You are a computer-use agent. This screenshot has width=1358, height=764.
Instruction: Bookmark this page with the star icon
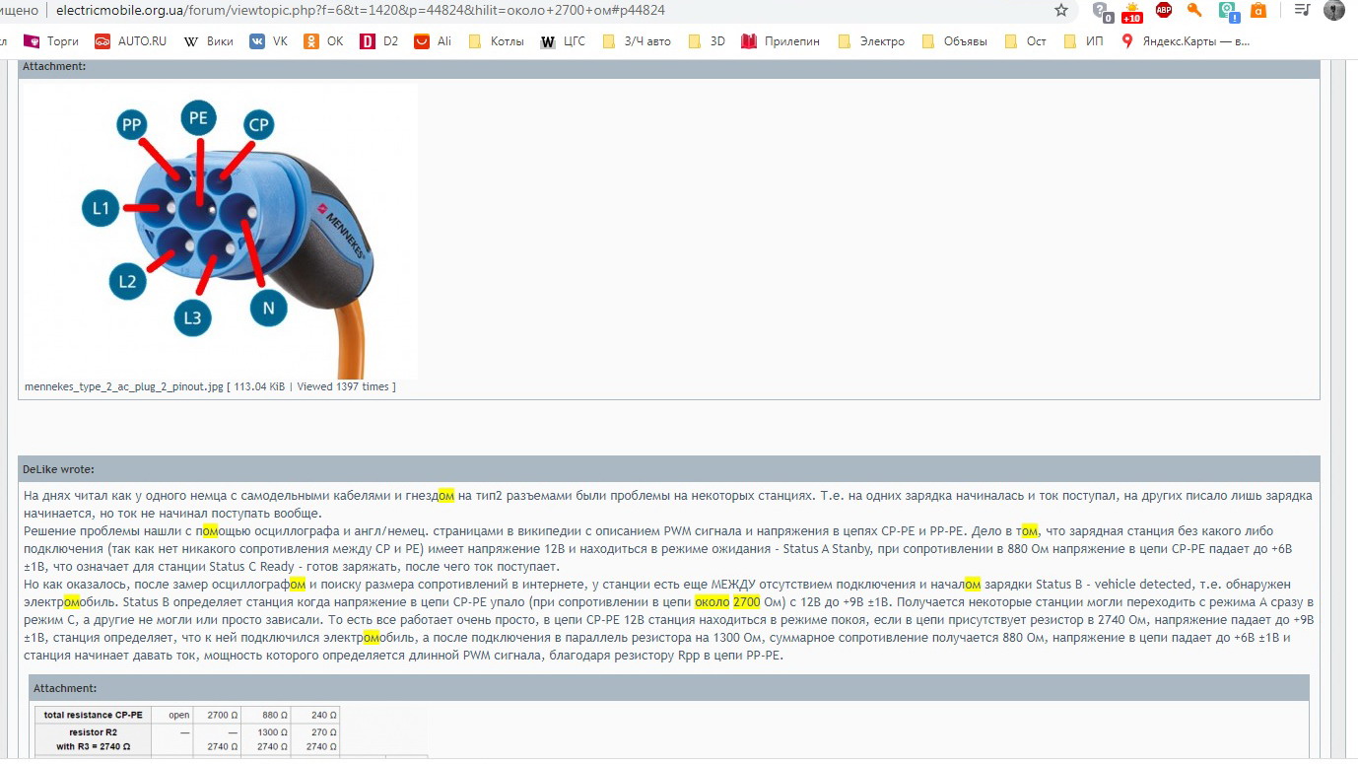click(1060, 11)
